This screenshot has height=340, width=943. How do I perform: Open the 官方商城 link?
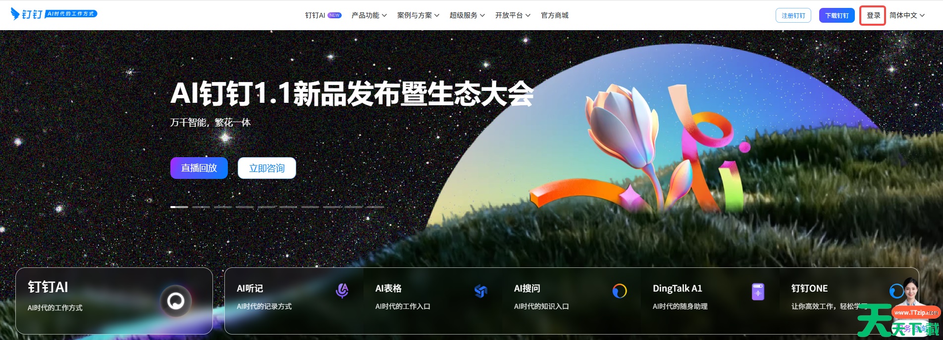click(555, 15)
